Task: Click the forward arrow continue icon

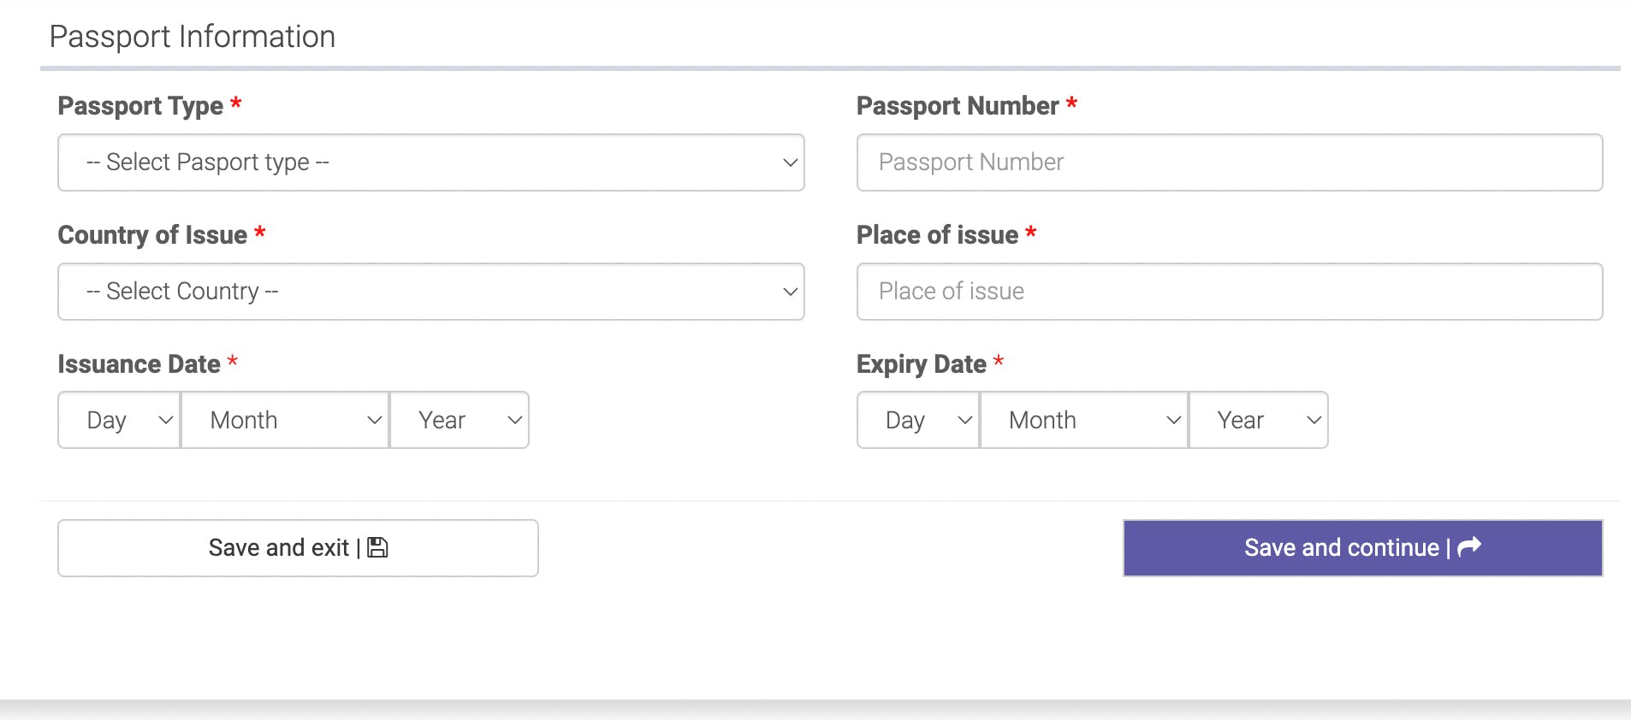Action: coord(1469,546)
